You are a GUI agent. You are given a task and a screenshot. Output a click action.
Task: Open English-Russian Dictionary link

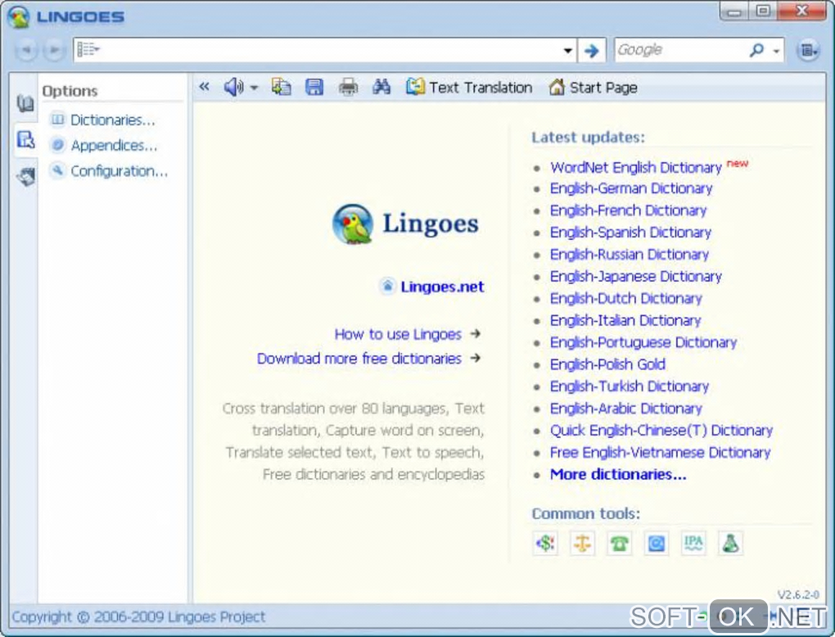tap(630, 254)
